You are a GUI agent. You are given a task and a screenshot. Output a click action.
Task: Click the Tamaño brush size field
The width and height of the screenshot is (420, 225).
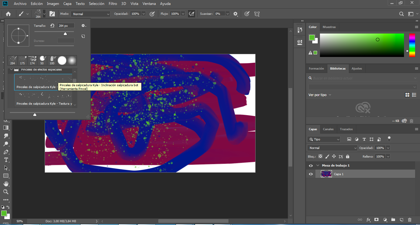[x=66, y=26]
